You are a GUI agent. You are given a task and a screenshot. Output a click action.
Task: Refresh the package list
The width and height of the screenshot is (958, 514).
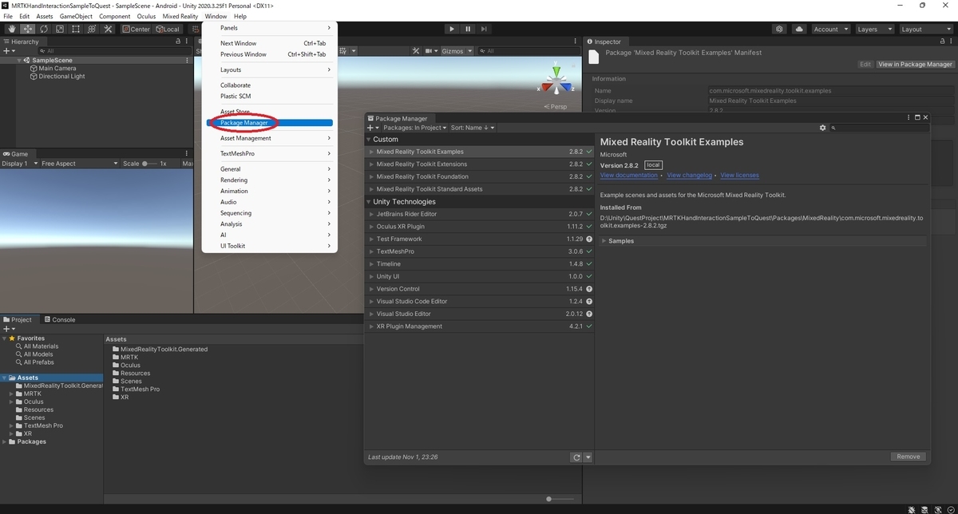coord(576,457)
